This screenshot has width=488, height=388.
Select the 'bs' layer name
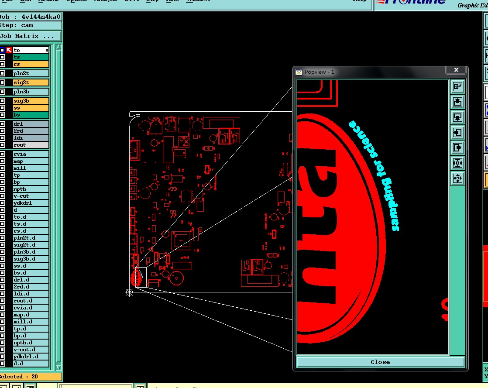click(31, 115)
